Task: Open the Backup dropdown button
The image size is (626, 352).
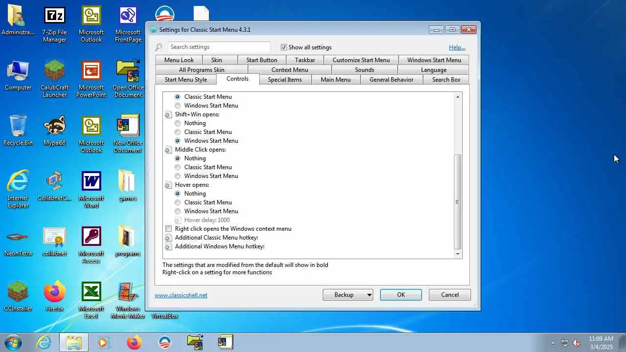Action: point(348,295)
